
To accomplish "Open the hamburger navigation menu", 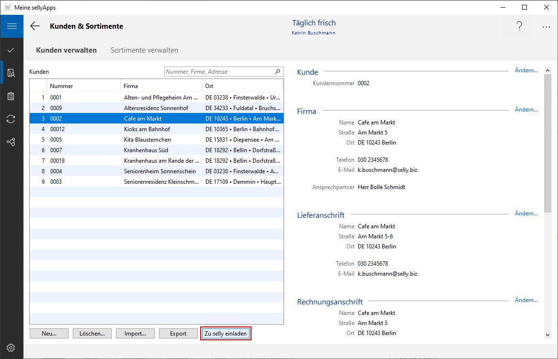I will (x=11, y=26).
